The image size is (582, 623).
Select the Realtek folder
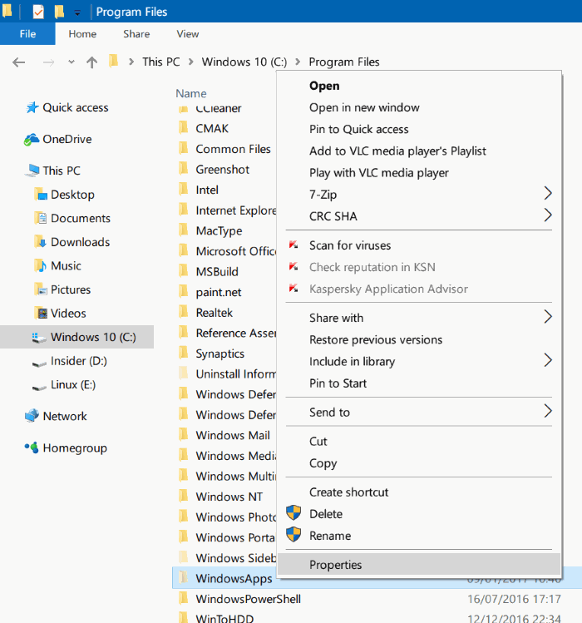point(215,313)
